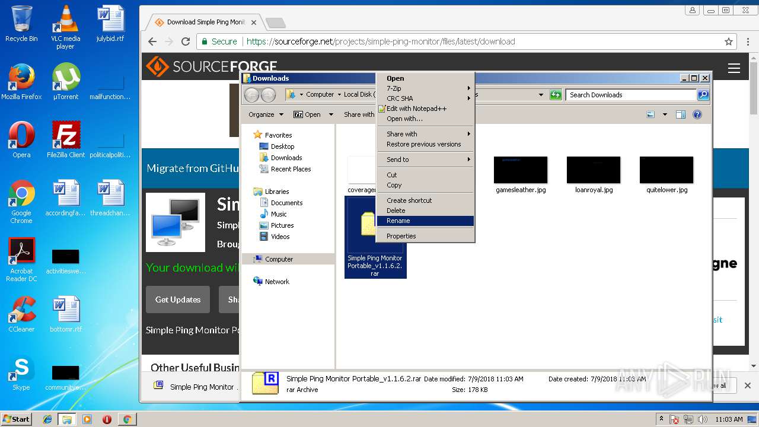Image resolution: width=759 pixels, height=427 pixels.
Task: Open the Explorer help question mark
Action: (x=697, y=114)
